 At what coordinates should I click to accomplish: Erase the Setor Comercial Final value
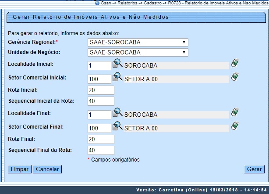tap(235, 126)
